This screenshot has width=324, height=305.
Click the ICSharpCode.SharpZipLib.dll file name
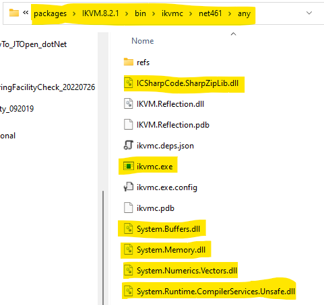[x=187, y=83]
